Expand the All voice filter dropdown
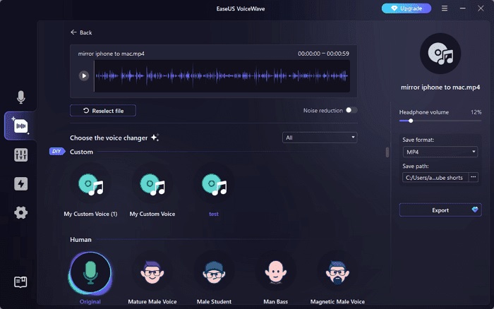 pyautogui.click(x=320, y=138)
